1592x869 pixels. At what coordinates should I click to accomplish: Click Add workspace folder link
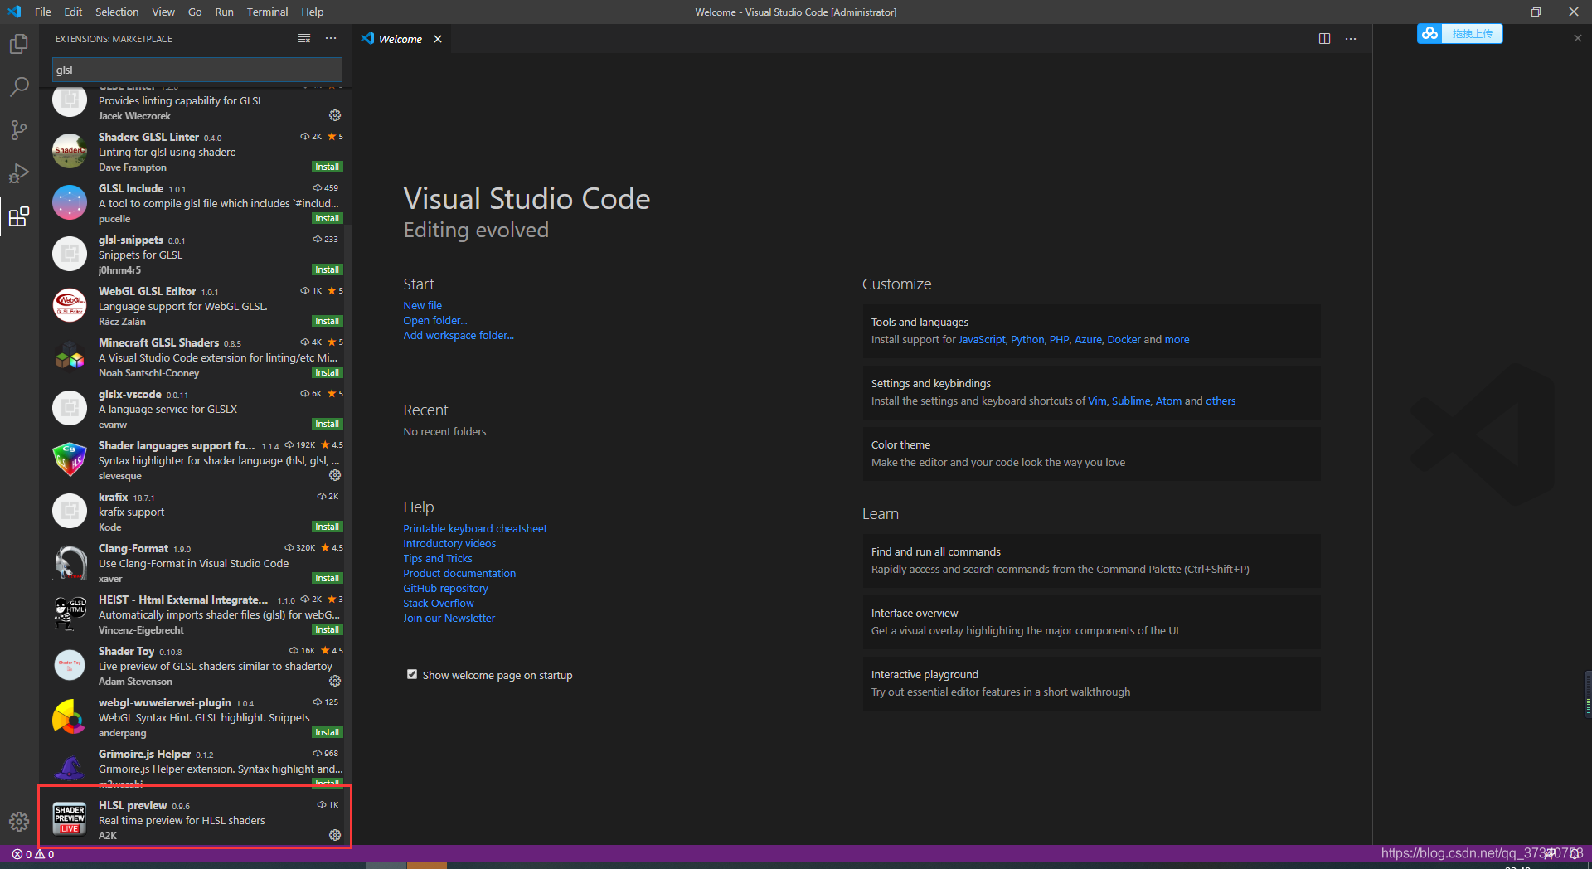point(459,335)
